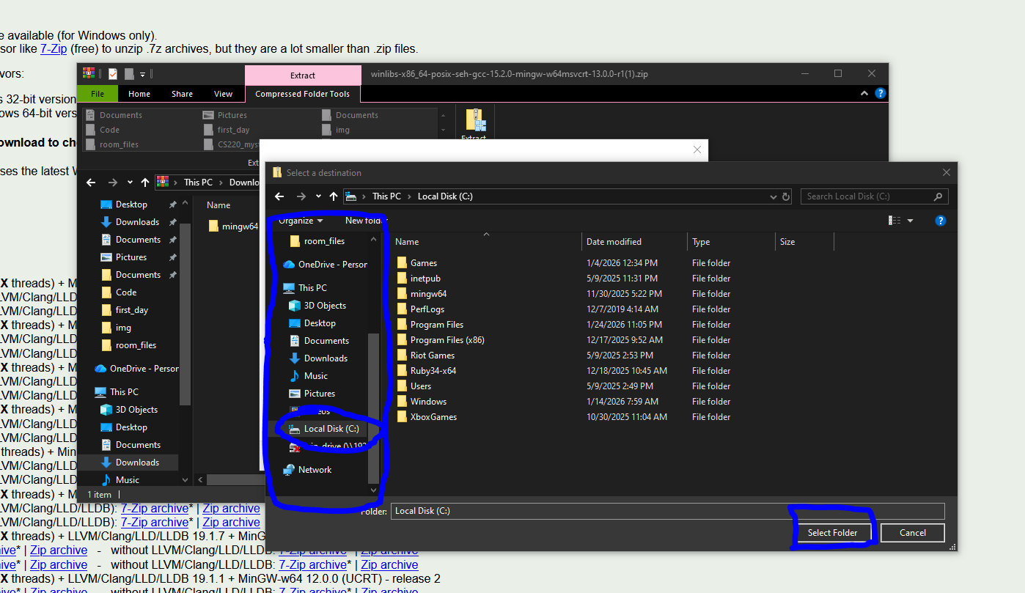Click the up-one-level arrow in Explorer

click(145, 182)
